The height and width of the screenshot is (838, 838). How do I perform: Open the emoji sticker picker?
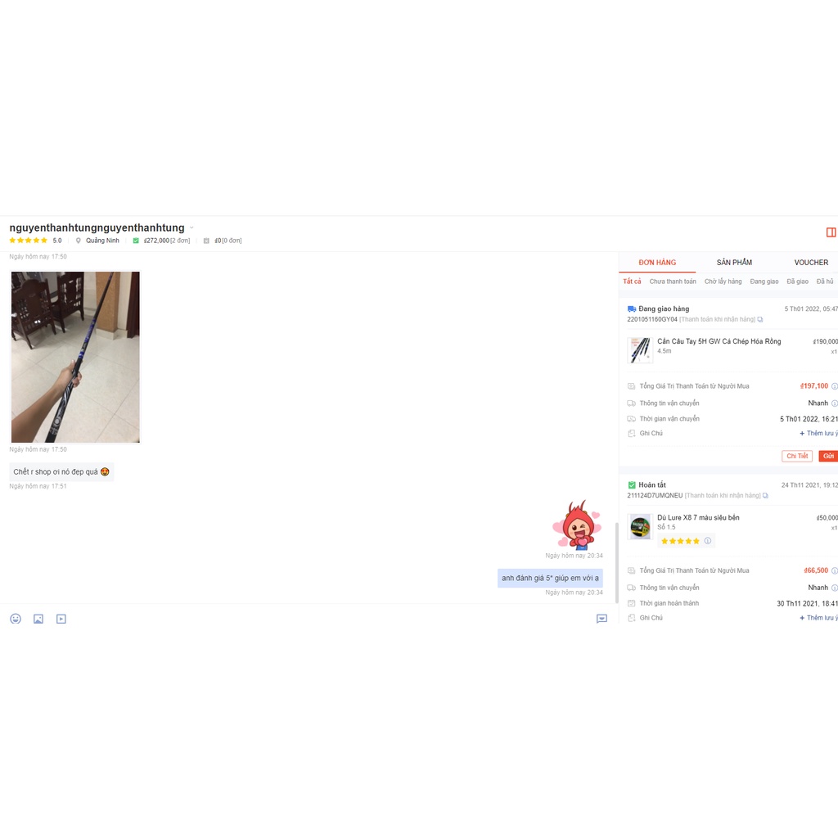[x=16, y=619]
